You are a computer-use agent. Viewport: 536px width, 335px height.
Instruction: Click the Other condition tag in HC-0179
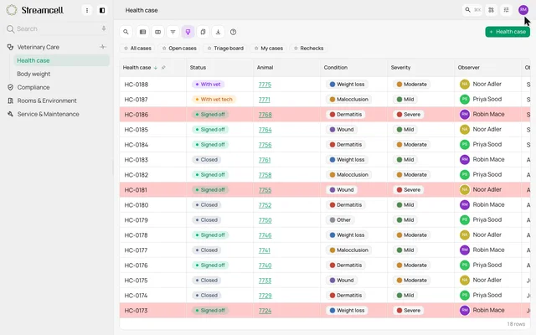[340, 220]
